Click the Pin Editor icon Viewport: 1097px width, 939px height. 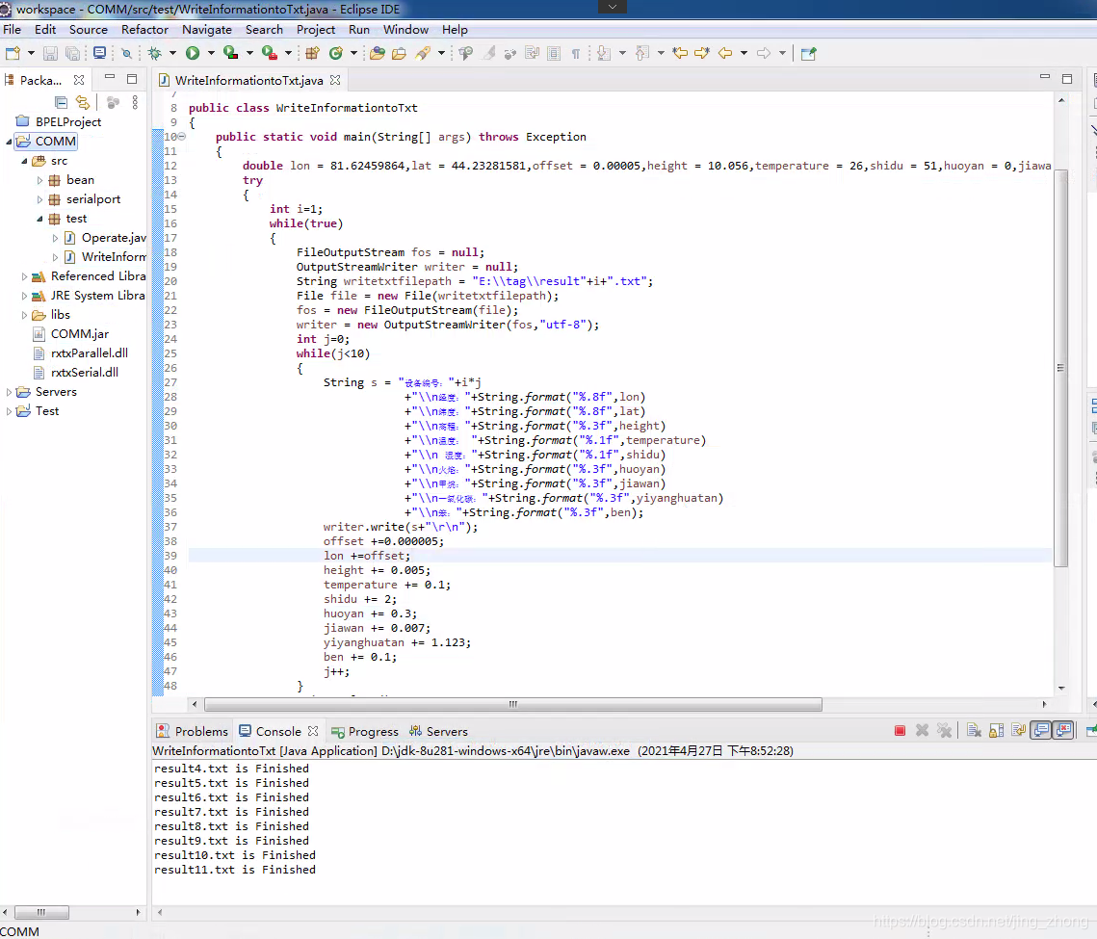809,53
